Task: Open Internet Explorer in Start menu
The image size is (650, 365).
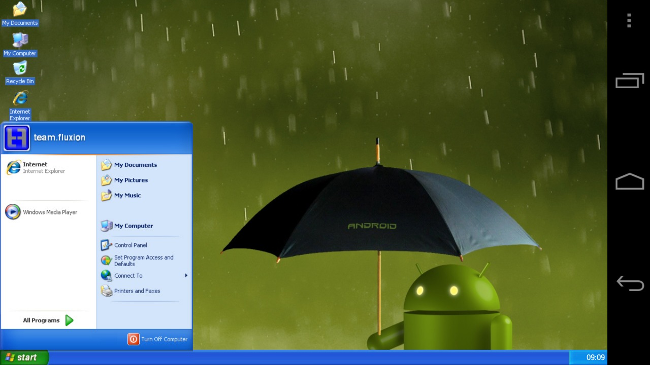Action: [36, 167]
